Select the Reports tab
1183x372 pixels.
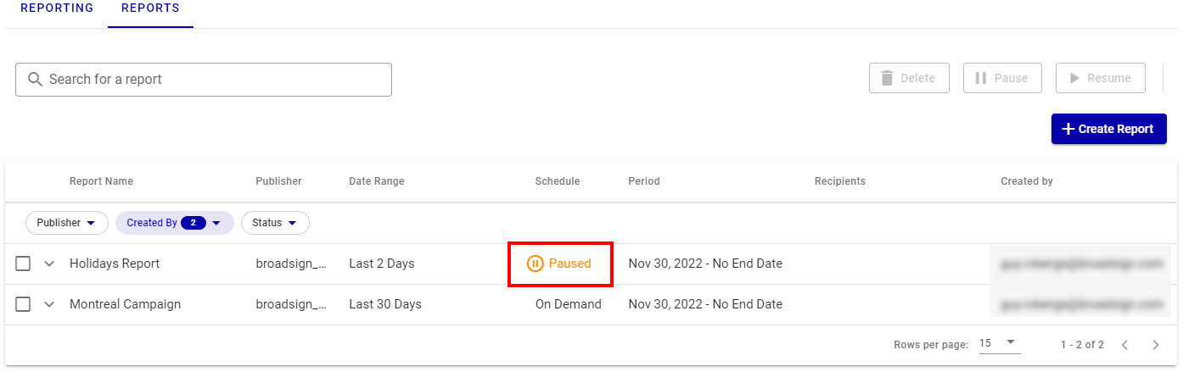point(150,8)
